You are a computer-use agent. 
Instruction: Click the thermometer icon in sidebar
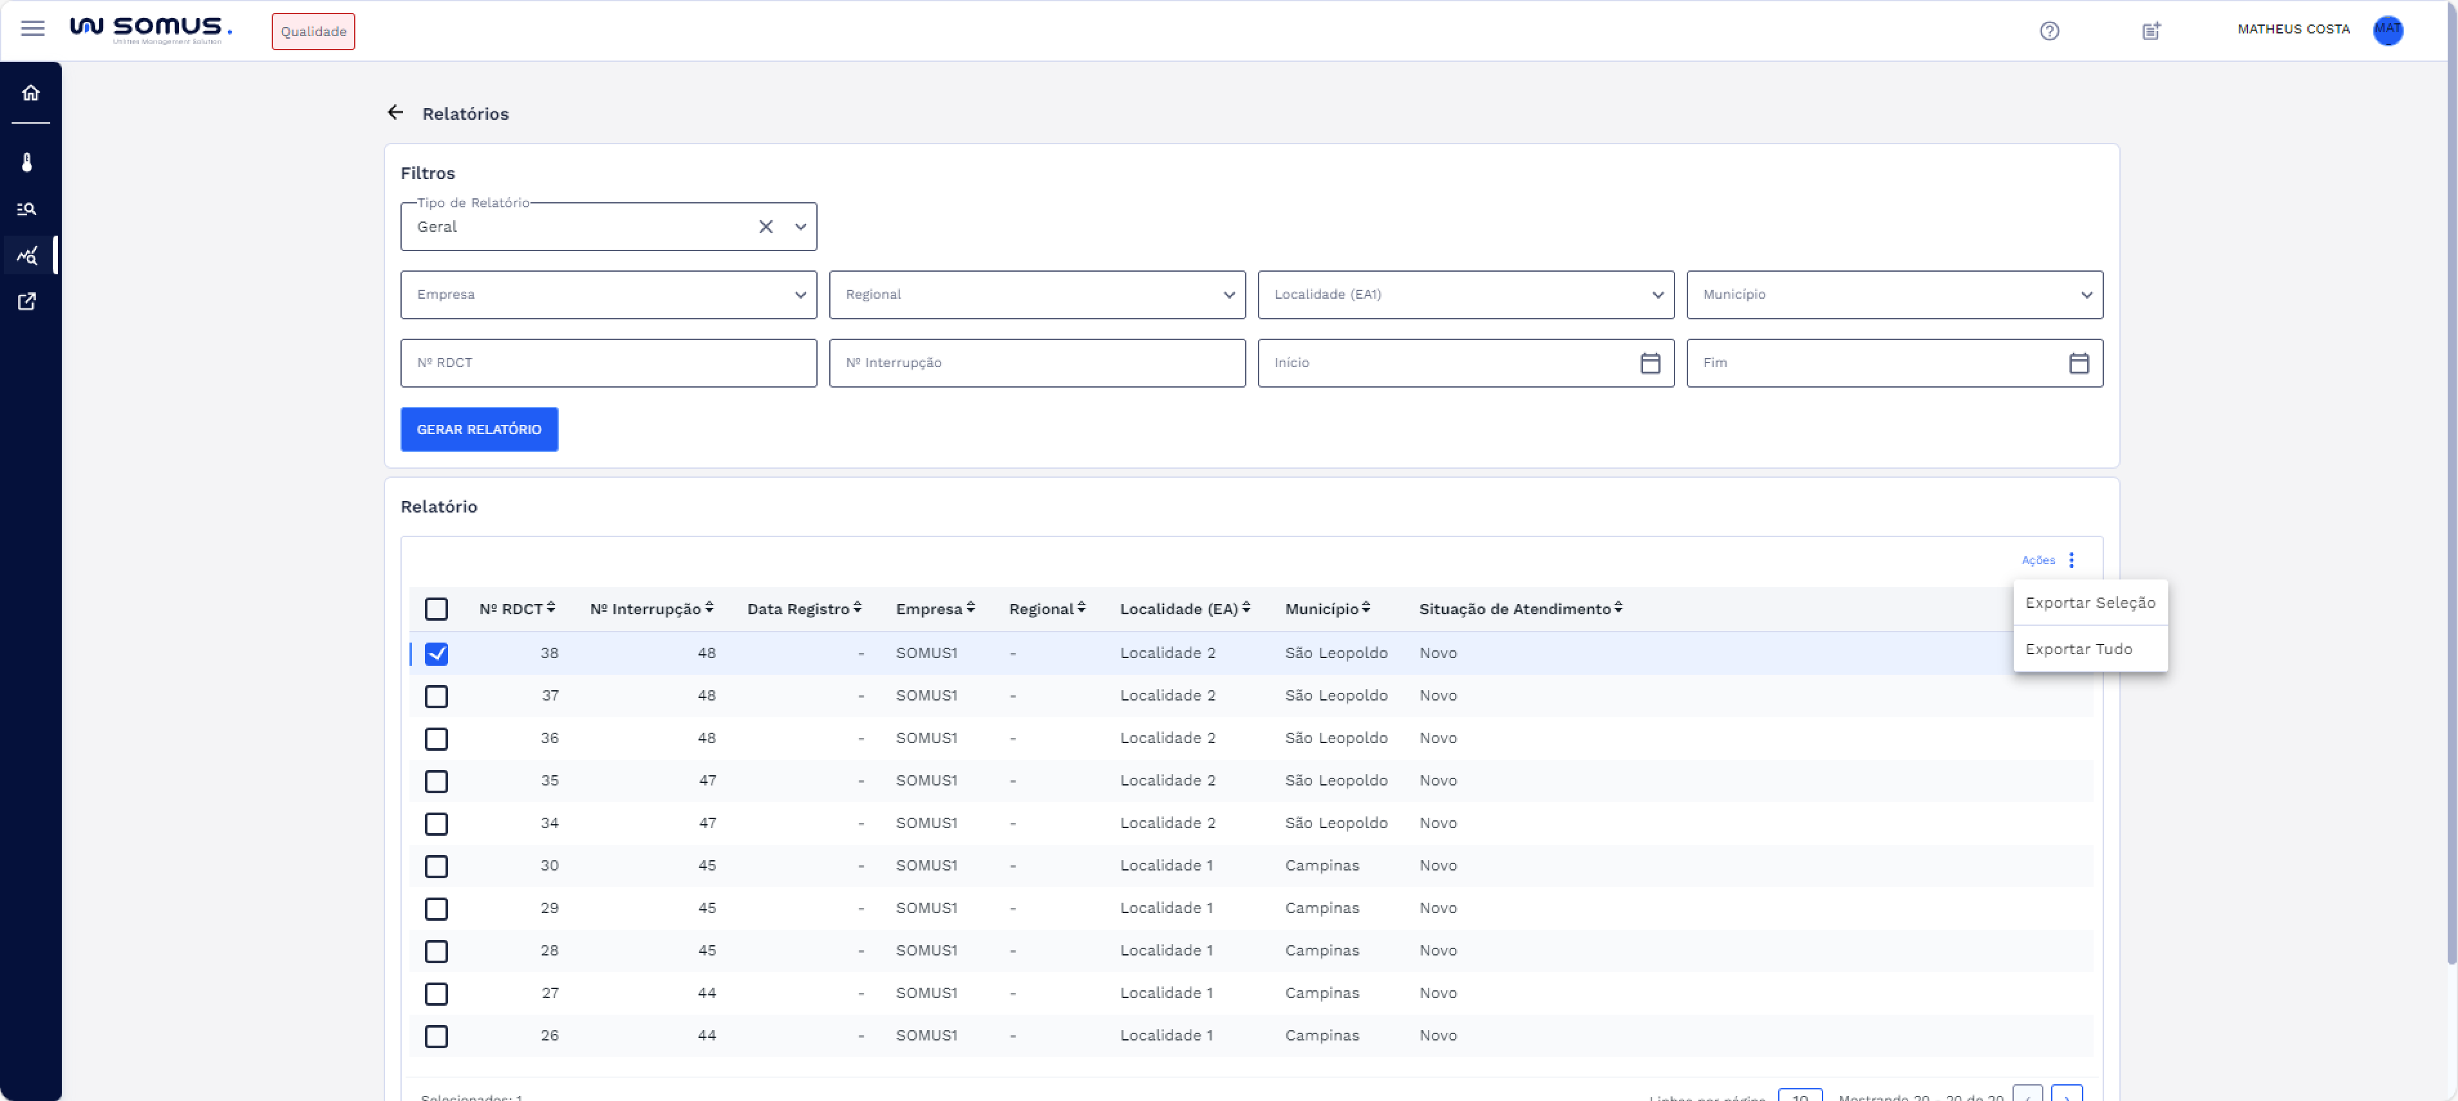tap(28, 162)
